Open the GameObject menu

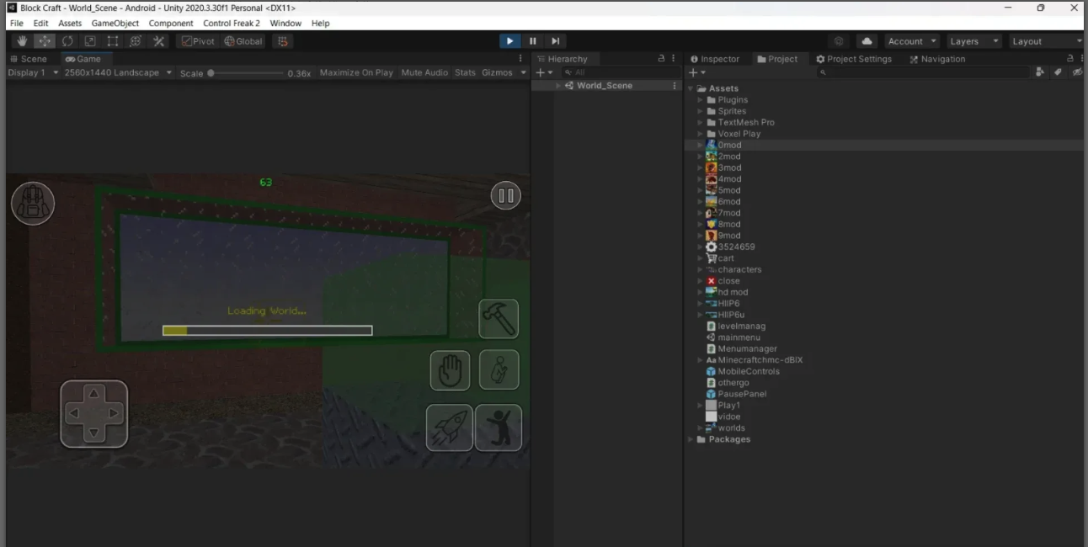(x=115, y=24)
